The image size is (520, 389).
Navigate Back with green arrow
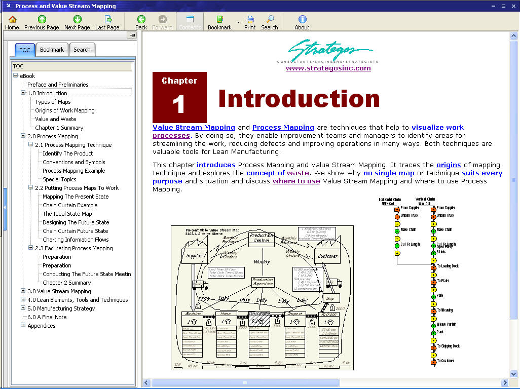pos(141,22)
